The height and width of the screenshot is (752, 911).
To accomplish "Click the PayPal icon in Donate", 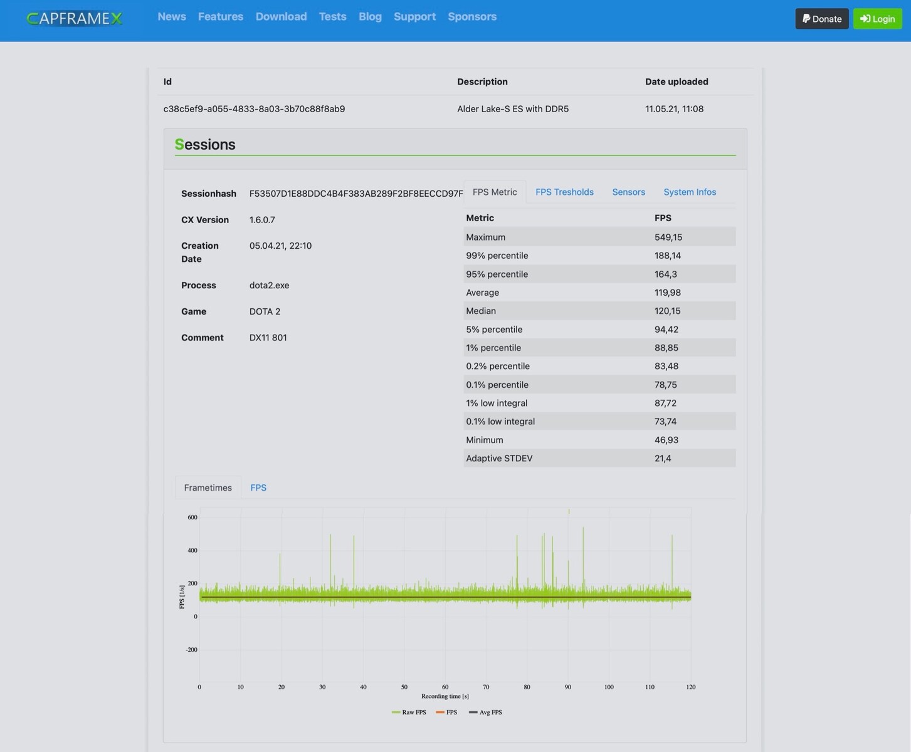I will coord(806,19).
